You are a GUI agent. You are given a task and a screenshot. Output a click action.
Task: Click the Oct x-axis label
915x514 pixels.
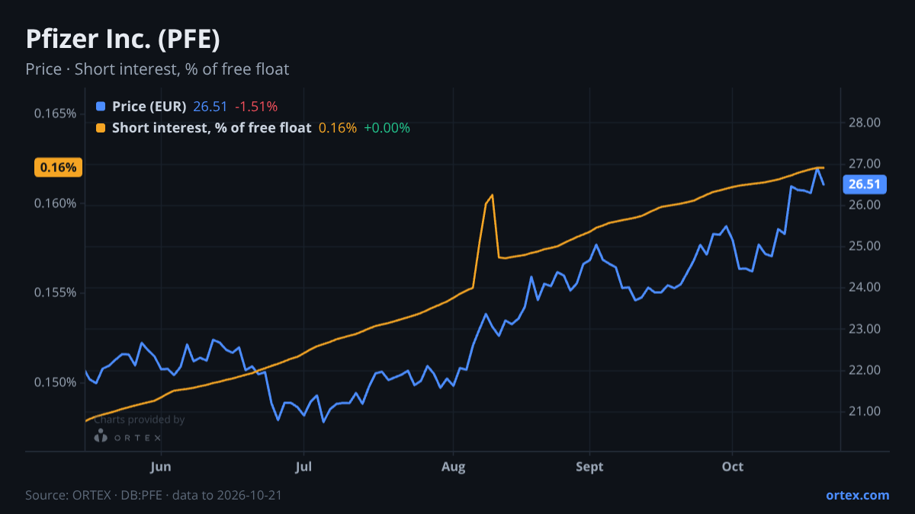(732, 466)
